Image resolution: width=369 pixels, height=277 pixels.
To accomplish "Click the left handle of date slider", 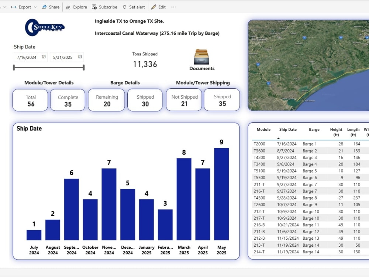I will [14, 68].
